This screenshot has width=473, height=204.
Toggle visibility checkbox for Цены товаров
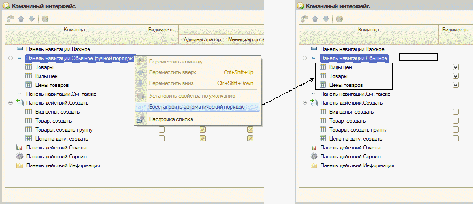coord(456,85)
